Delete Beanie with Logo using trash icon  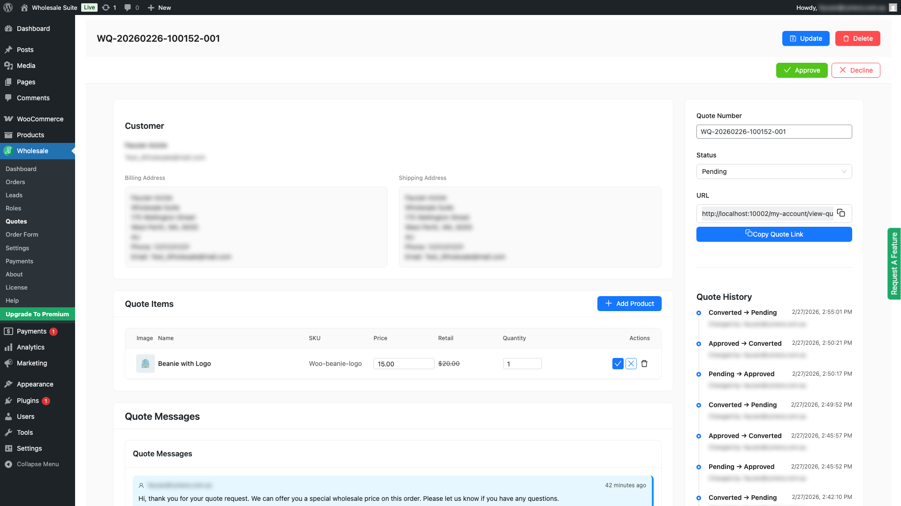[644, 364]
